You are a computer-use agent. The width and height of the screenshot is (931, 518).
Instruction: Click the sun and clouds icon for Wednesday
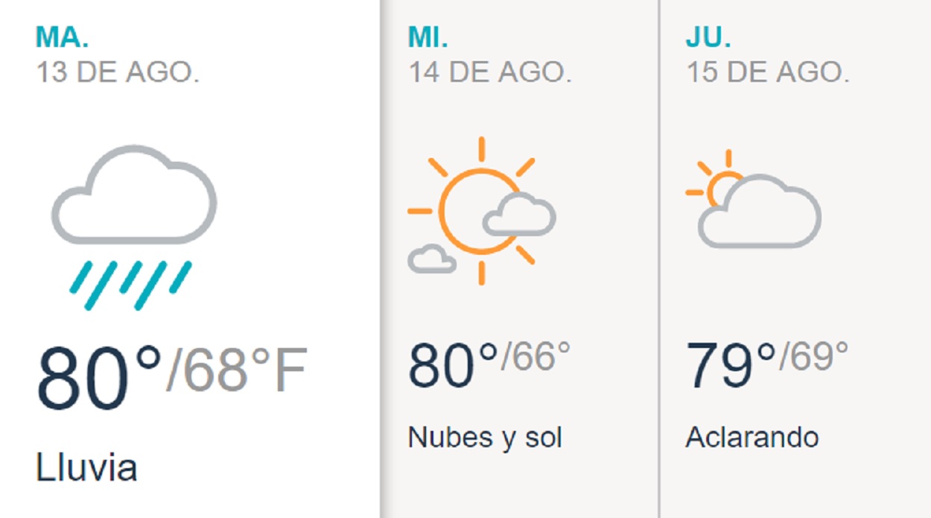481,211
